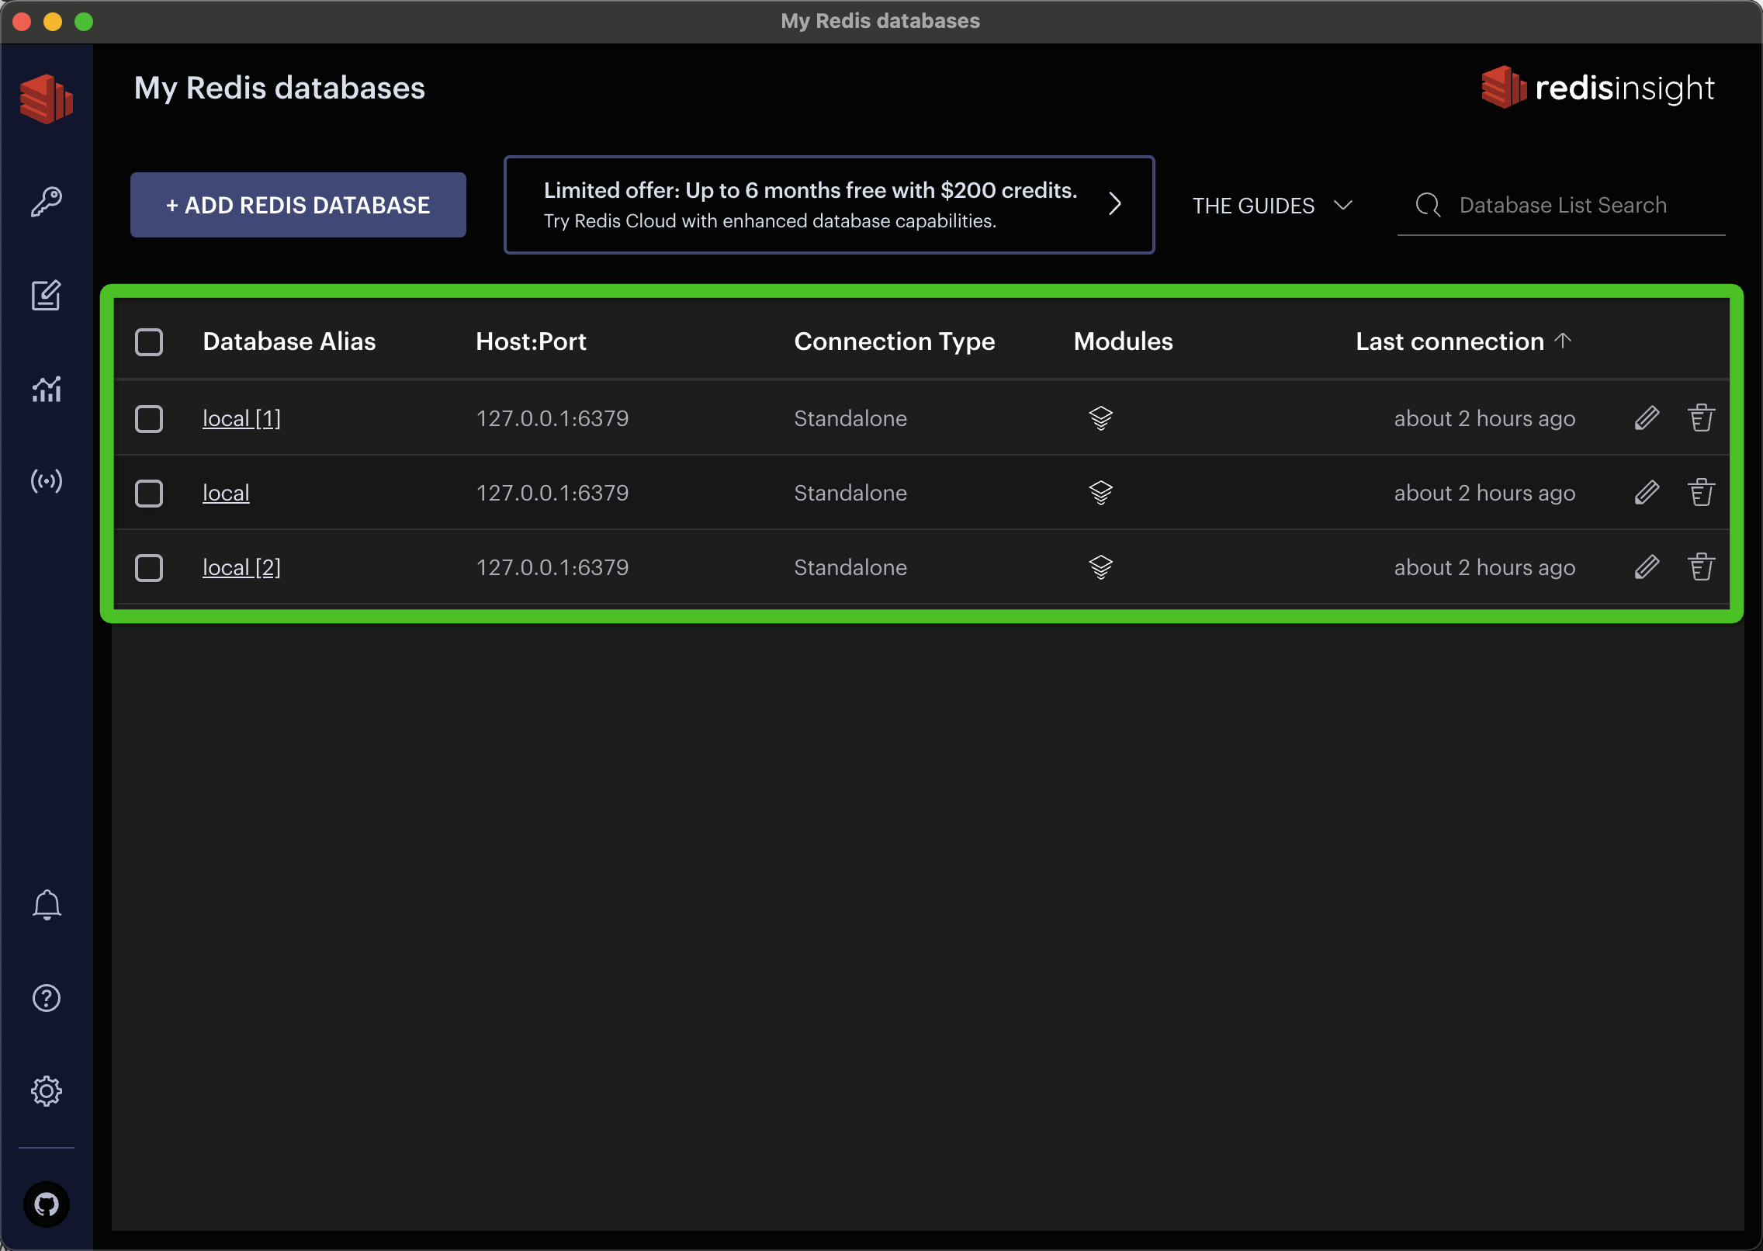The width and height of the screenshot is (1763, 1251).
Task: Open the Workbench edit icon in sidebar
Action: 47,295
